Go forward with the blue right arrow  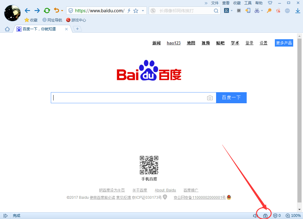[37, 10]
